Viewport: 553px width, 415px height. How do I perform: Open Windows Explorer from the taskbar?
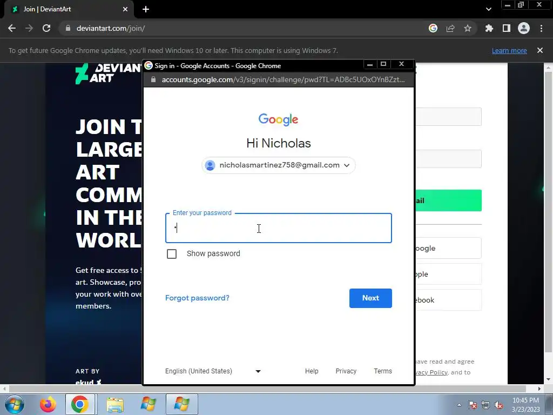115,404
